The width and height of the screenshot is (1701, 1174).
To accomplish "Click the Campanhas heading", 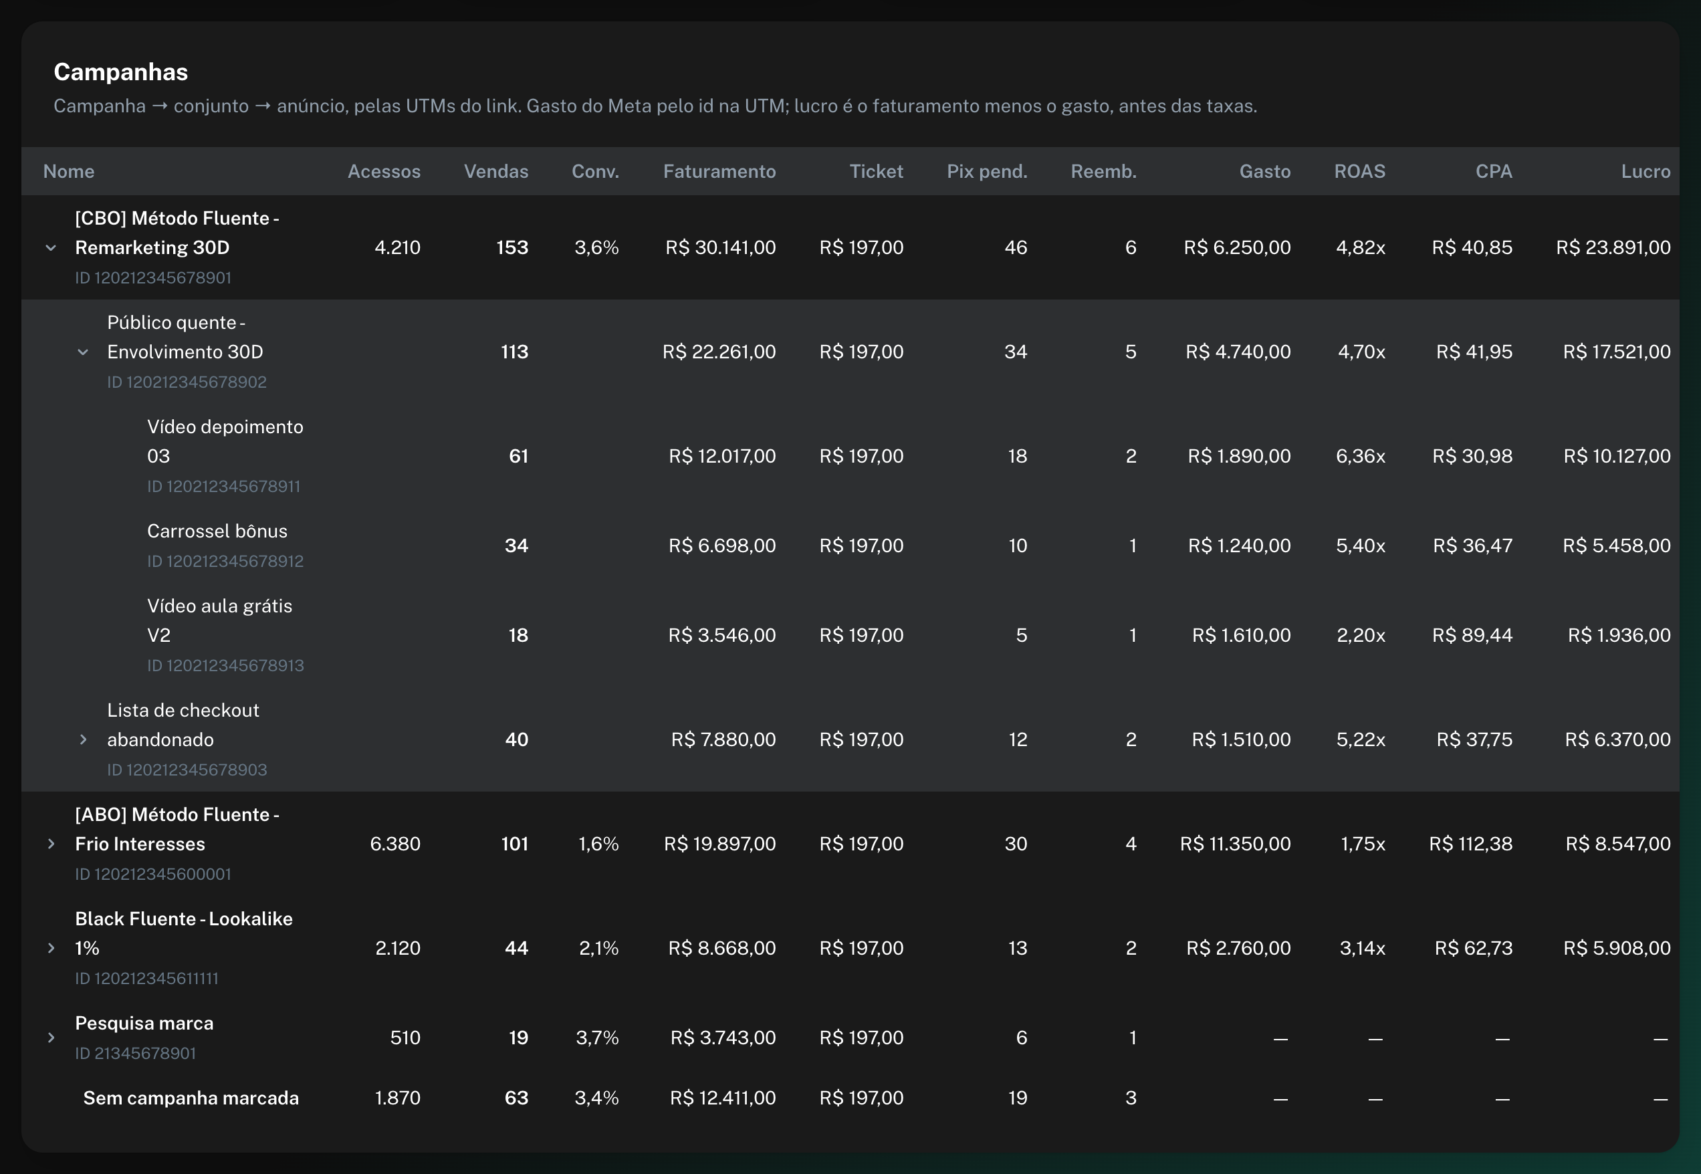I will tap(120, 72).
